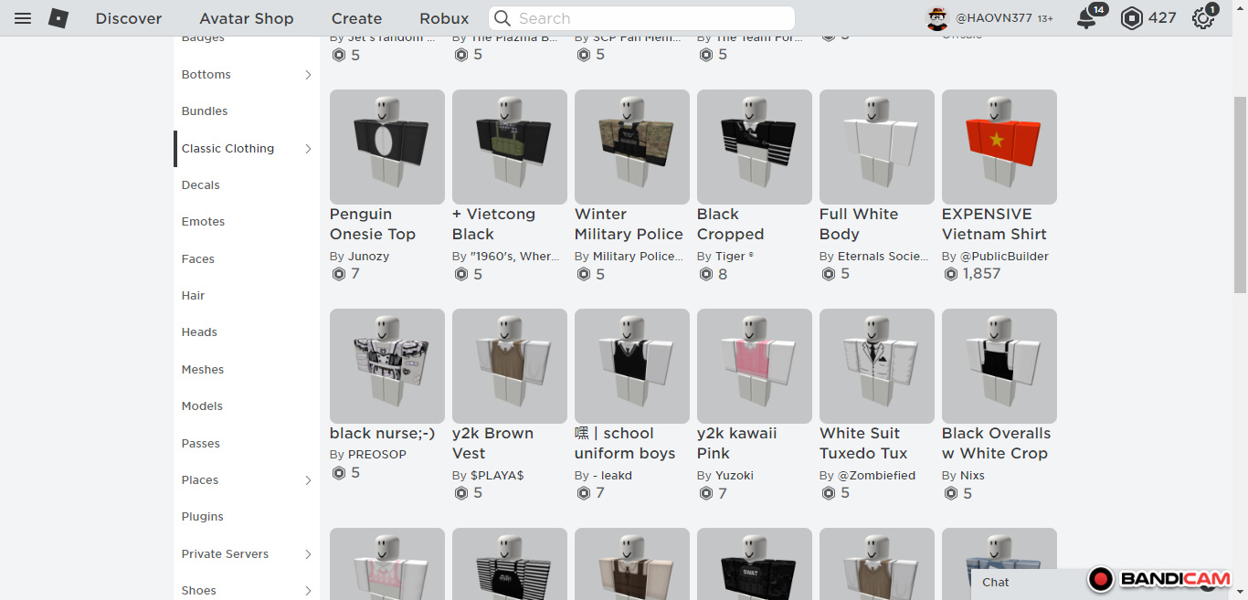Select Emotes in the sidebar
Viewport: 1248px width, 600px height.
(x=203, y=222)
